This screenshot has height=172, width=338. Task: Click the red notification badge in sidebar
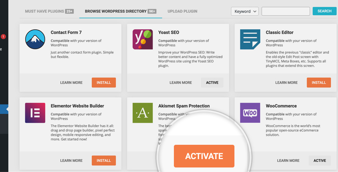tap(3, 37)
